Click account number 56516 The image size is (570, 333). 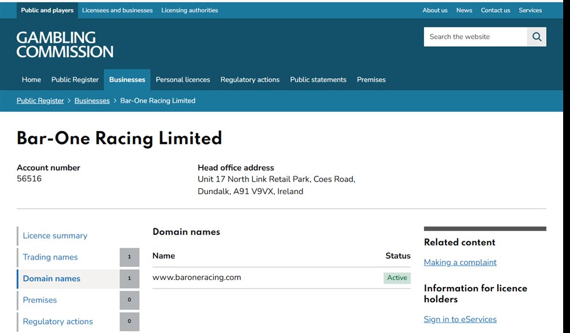click(29, 179)
